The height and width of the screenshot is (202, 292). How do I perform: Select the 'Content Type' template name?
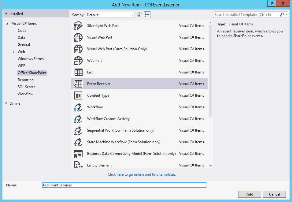[98, 95]
